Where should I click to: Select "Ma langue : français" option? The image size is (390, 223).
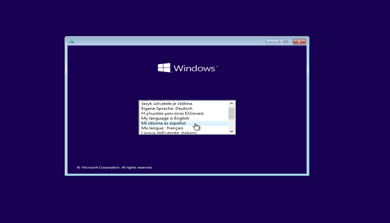pyautogui.click(x=184, y=128)
